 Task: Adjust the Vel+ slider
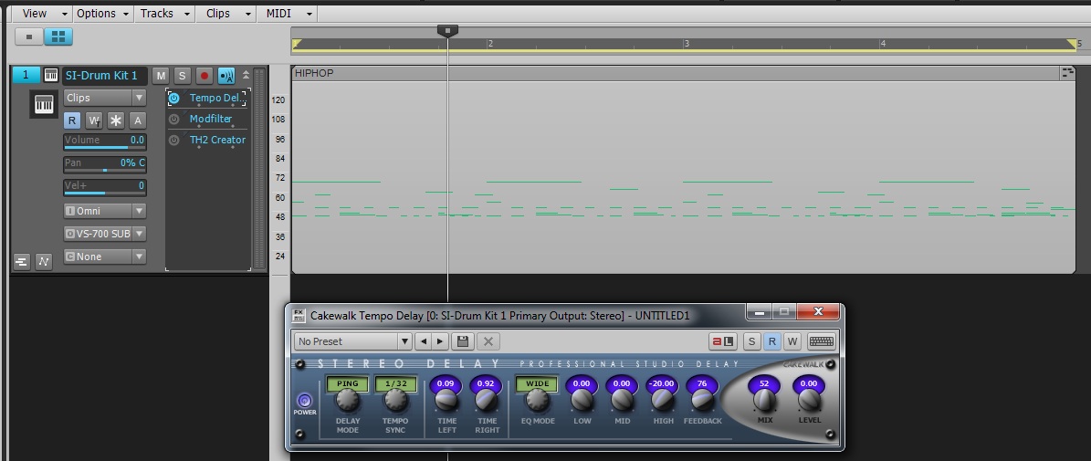click(104, 186)
